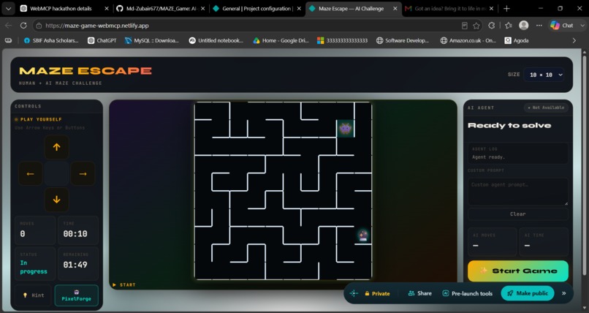Open Untitled notebook bookmark
The width and height of the screenshot is (589, 313).
pos(216,40)
